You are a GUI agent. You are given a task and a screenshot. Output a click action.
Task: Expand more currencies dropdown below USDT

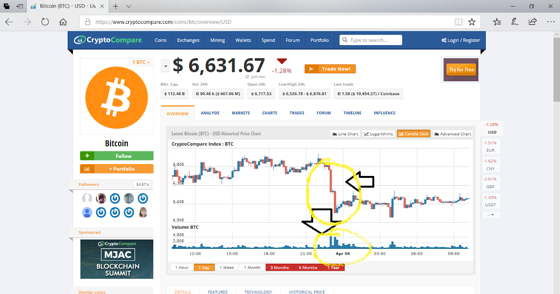coord(491,215)
